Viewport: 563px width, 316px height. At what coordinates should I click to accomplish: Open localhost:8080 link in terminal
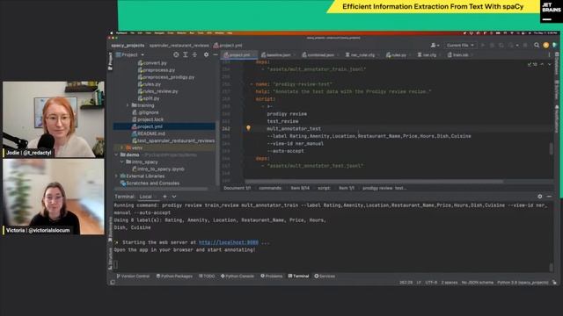(229, 242)
